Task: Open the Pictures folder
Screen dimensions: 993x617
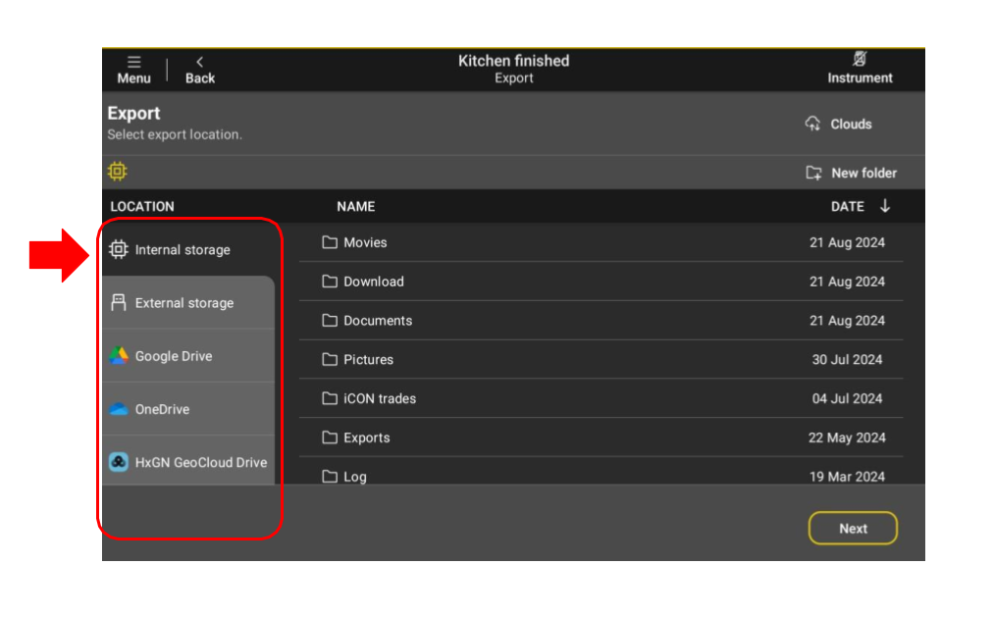Action: coord(368,360)
